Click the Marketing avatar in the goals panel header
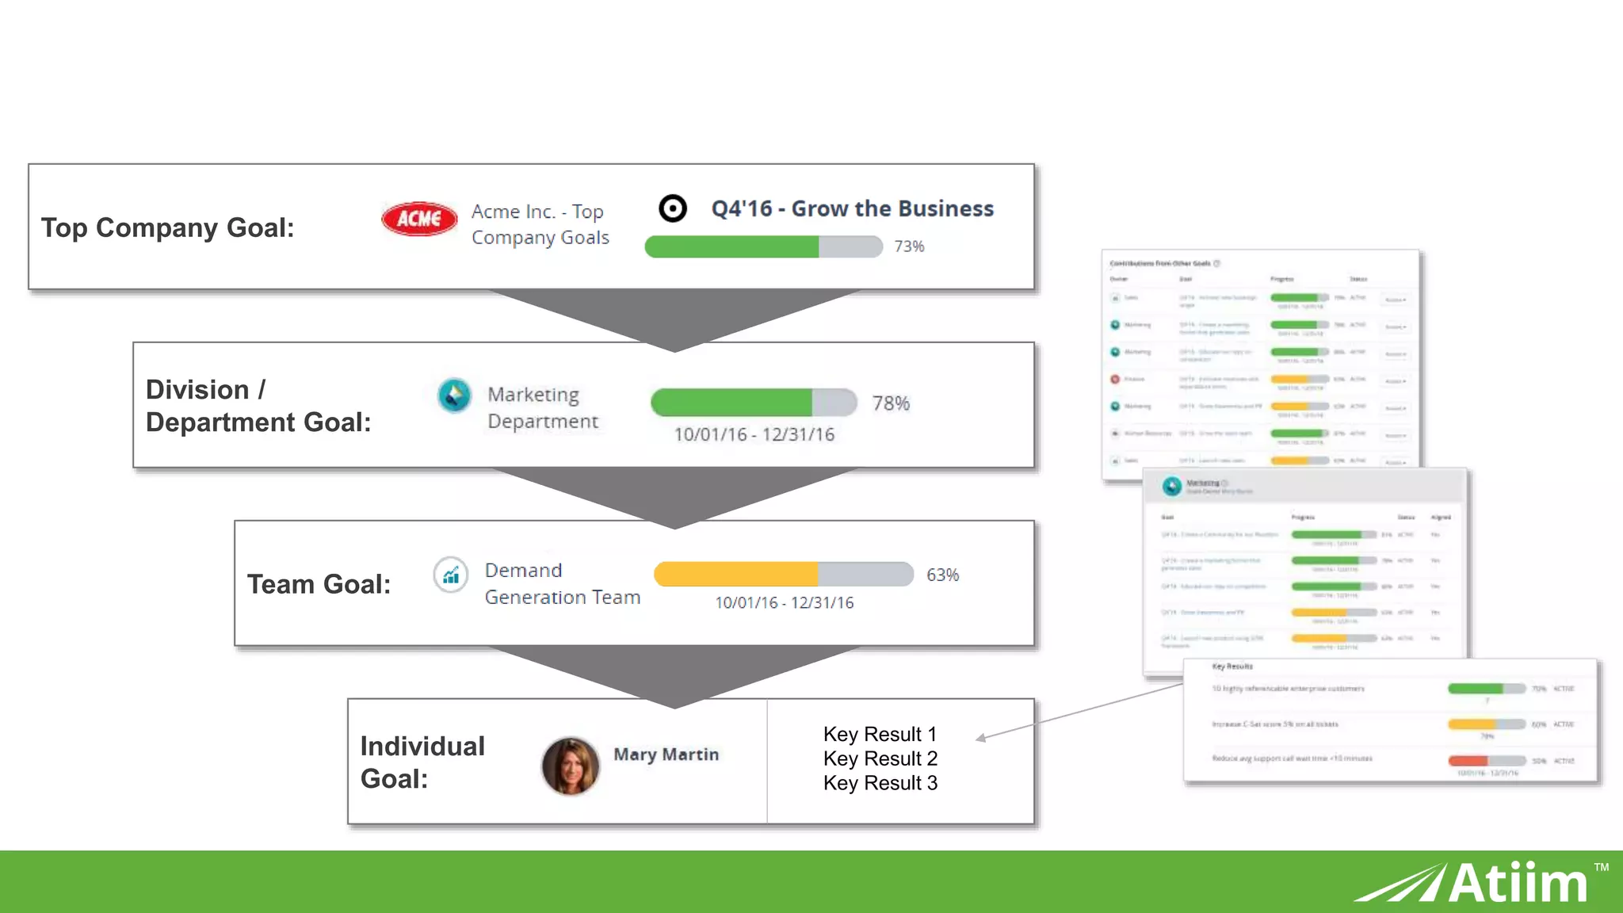1623x913 pixels. (x=1171, y=486)
